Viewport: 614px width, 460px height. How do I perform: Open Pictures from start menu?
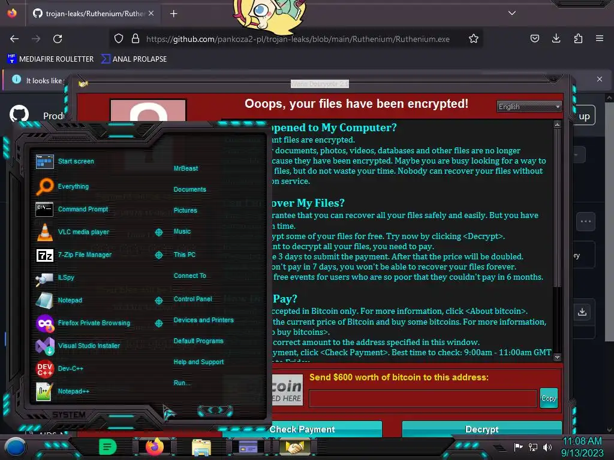[185, 210]
